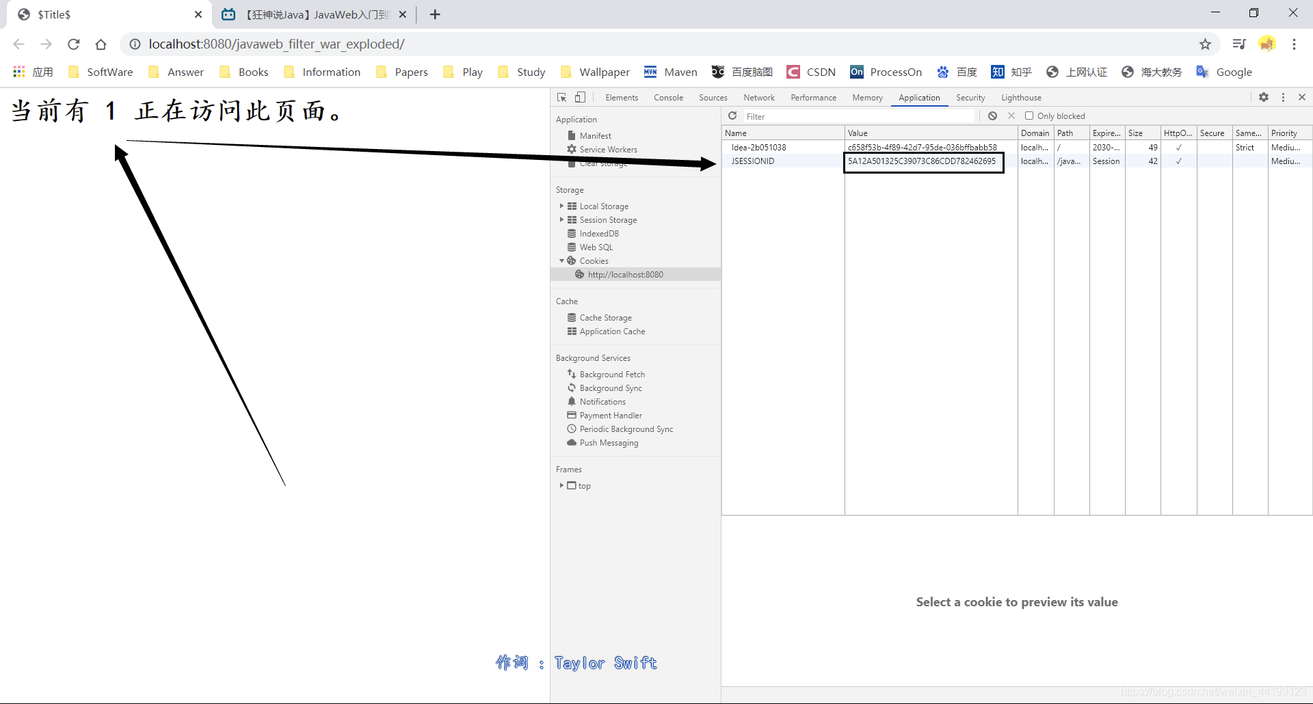Screen dimensions: 1313x704
Task: Close the $Title$ tab
Action: coord(198,14)
